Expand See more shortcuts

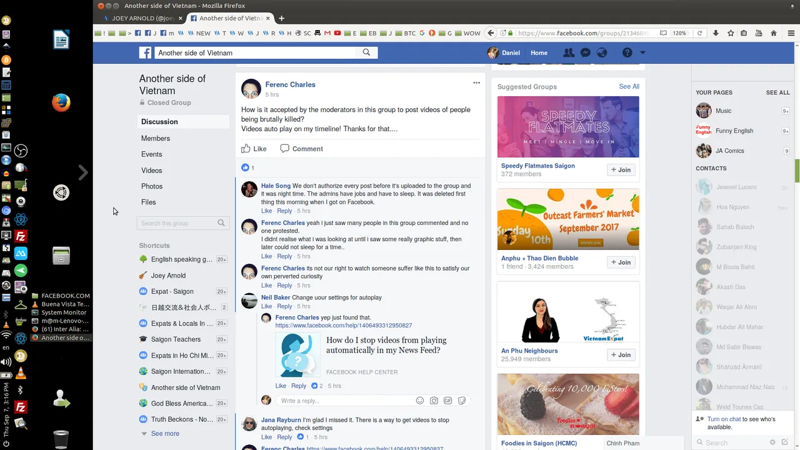(165, 434)
